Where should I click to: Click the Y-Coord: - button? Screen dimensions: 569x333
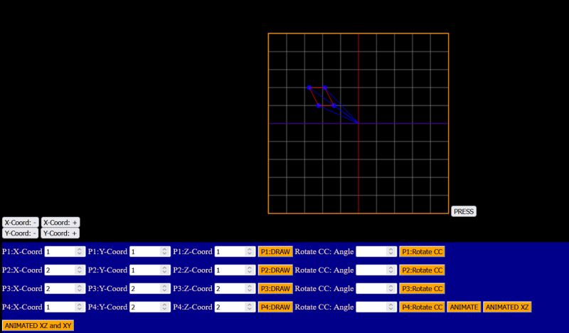point(21,233)
